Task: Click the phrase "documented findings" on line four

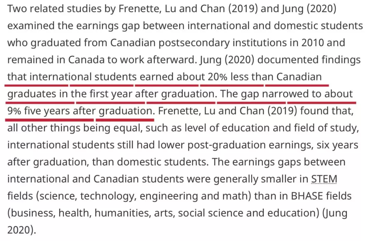Action: (x=309, y=60)
